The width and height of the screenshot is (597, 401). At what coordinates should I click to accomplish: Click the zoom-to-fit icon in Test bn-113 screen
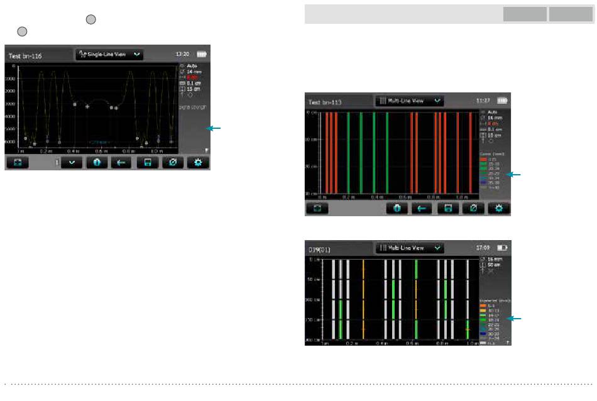click(317, 208)
